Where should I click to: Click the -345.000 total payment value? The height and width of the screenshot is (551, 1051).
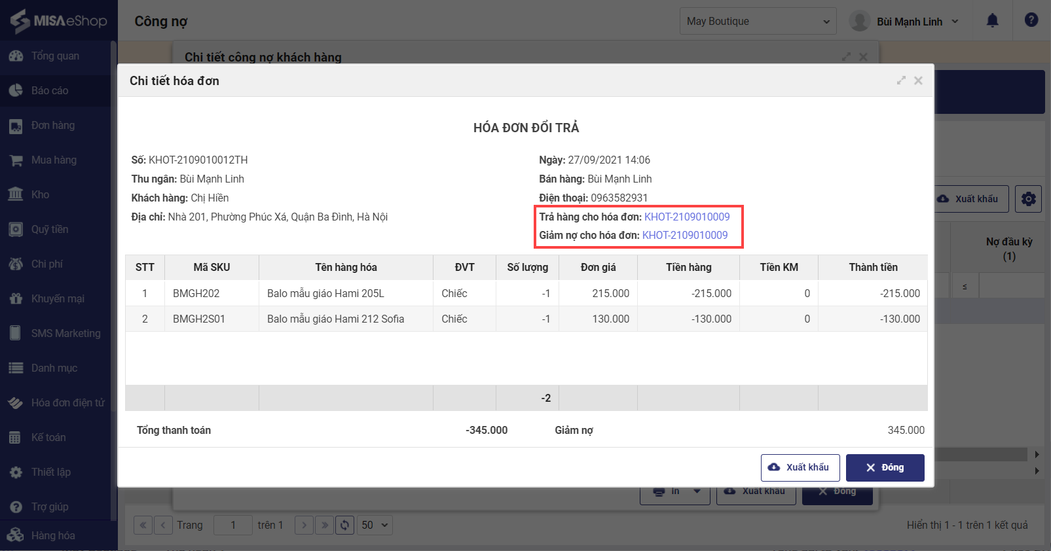tap(487, 430)
